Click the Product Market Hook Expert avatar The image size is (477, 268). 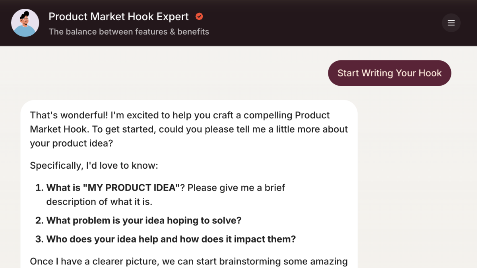(x=25, y=23)
